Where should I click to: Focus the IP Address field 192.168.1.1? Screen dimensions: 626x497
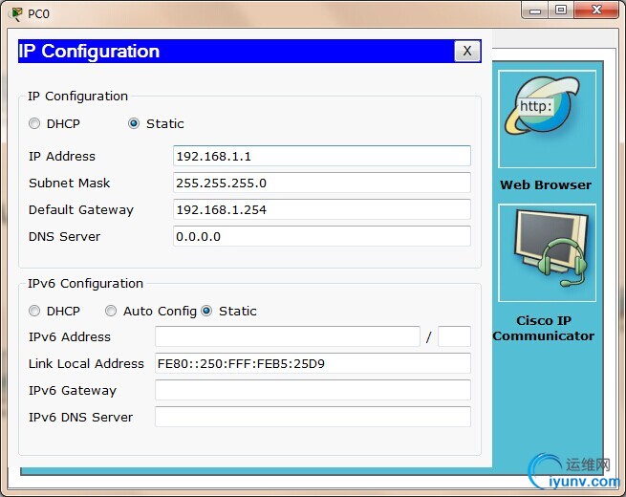pyautogui.click(x=322, y=156)
